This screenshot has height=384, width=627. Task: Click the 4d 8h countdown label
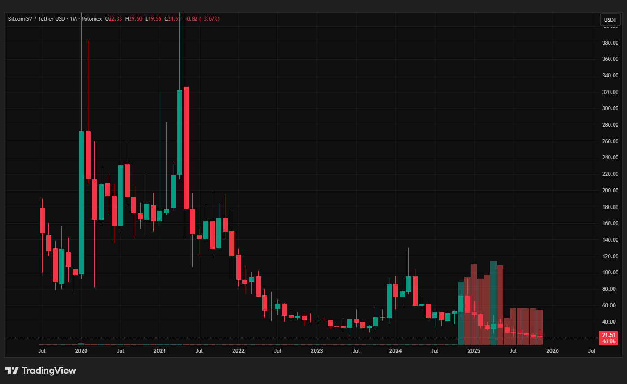tap(608, 341)
